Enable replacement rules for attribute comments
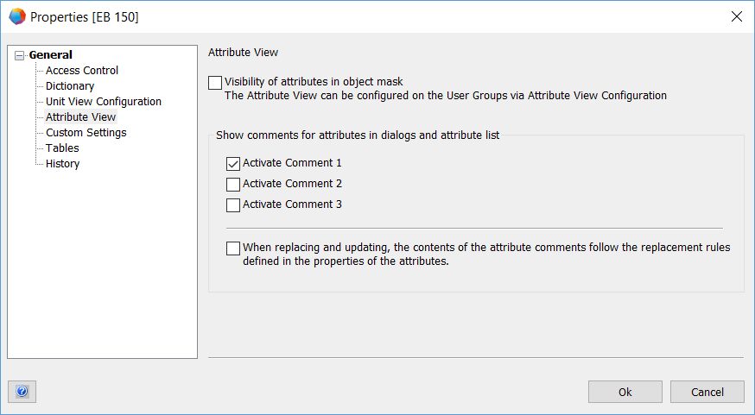 (x=233, y=248)
